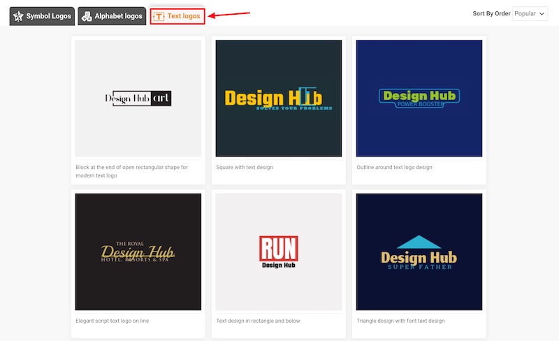Click 'Elegant script text logo on line' caption

pos(112,321)
